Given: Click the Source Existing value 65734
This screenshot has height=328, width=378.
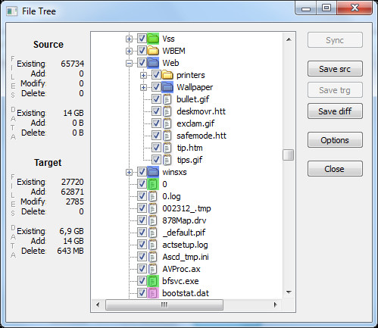Looking at the screenshot, I should [73, 64].
